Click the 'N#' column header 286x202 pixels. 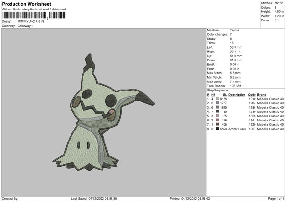tap(213, 95)
